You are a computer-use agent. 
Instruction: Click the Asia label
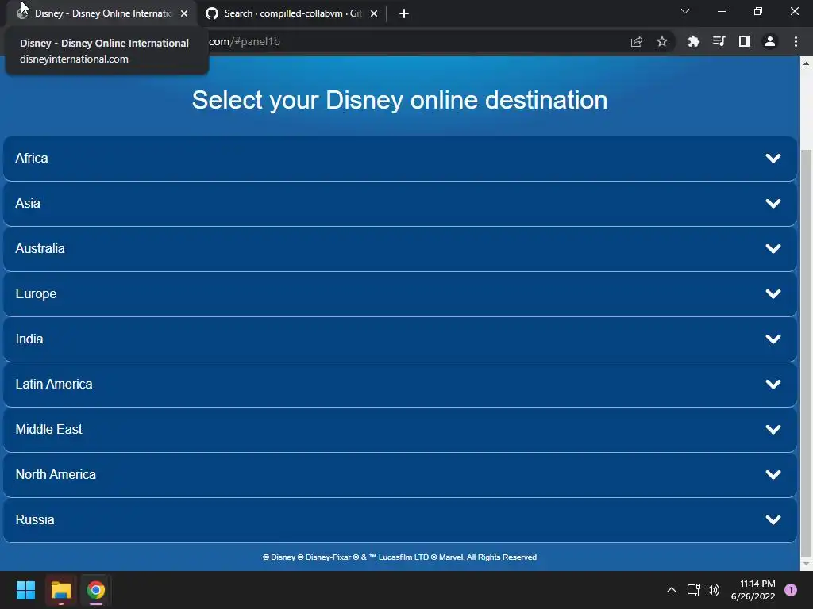coord(28,203)
